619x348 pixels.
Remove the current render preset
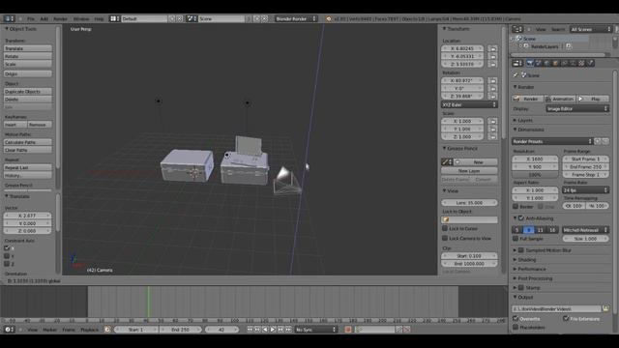605,141
